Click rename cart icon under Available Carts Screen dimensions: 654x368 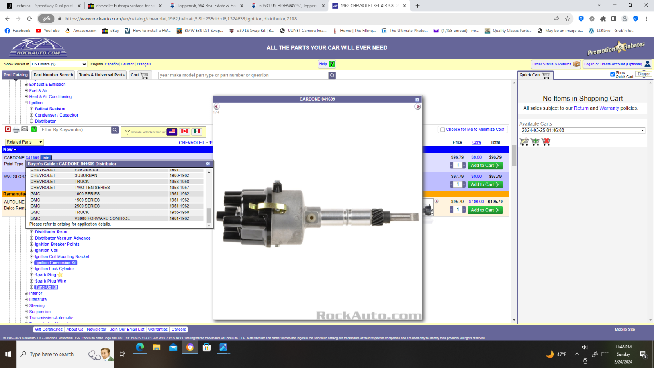[x=524, y=141]
